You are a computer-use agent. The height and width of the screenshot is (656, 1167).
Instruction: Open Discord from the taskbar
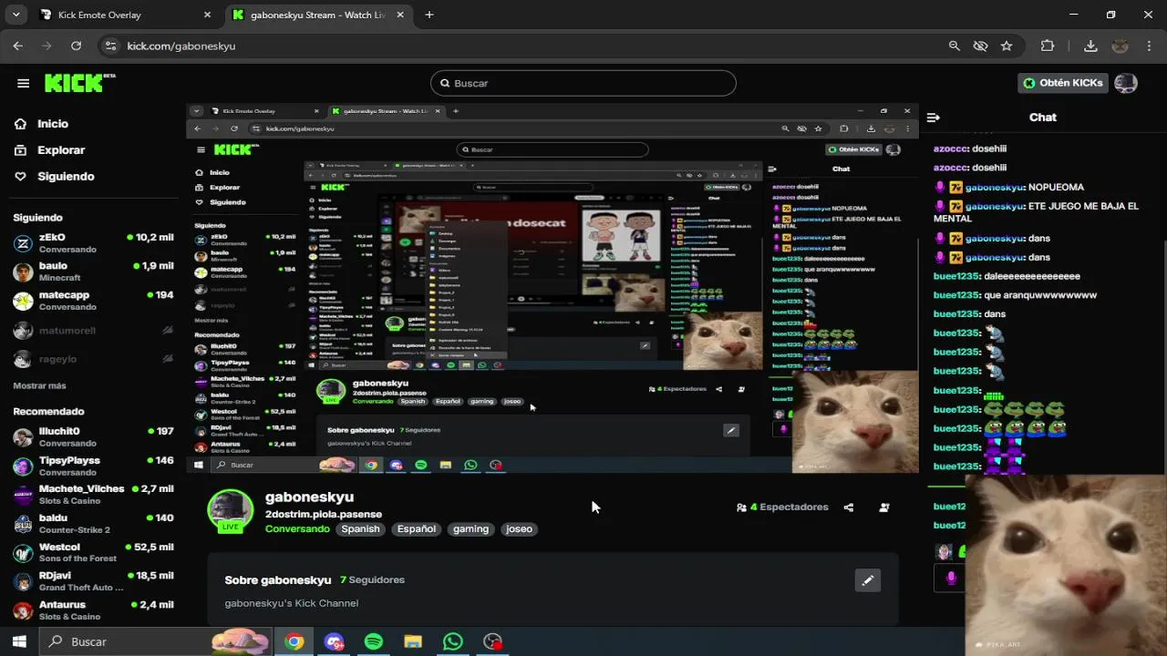(334, 641)
